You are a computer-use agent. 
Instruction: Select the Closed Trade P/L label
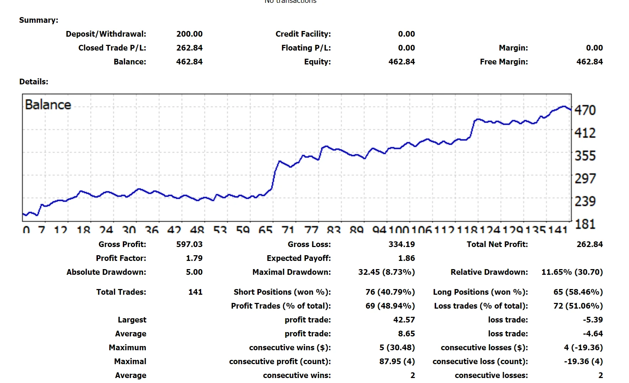coord(112,48)
